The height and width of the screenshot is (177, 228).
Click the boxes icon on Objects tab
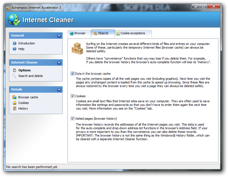click(95, 33)
